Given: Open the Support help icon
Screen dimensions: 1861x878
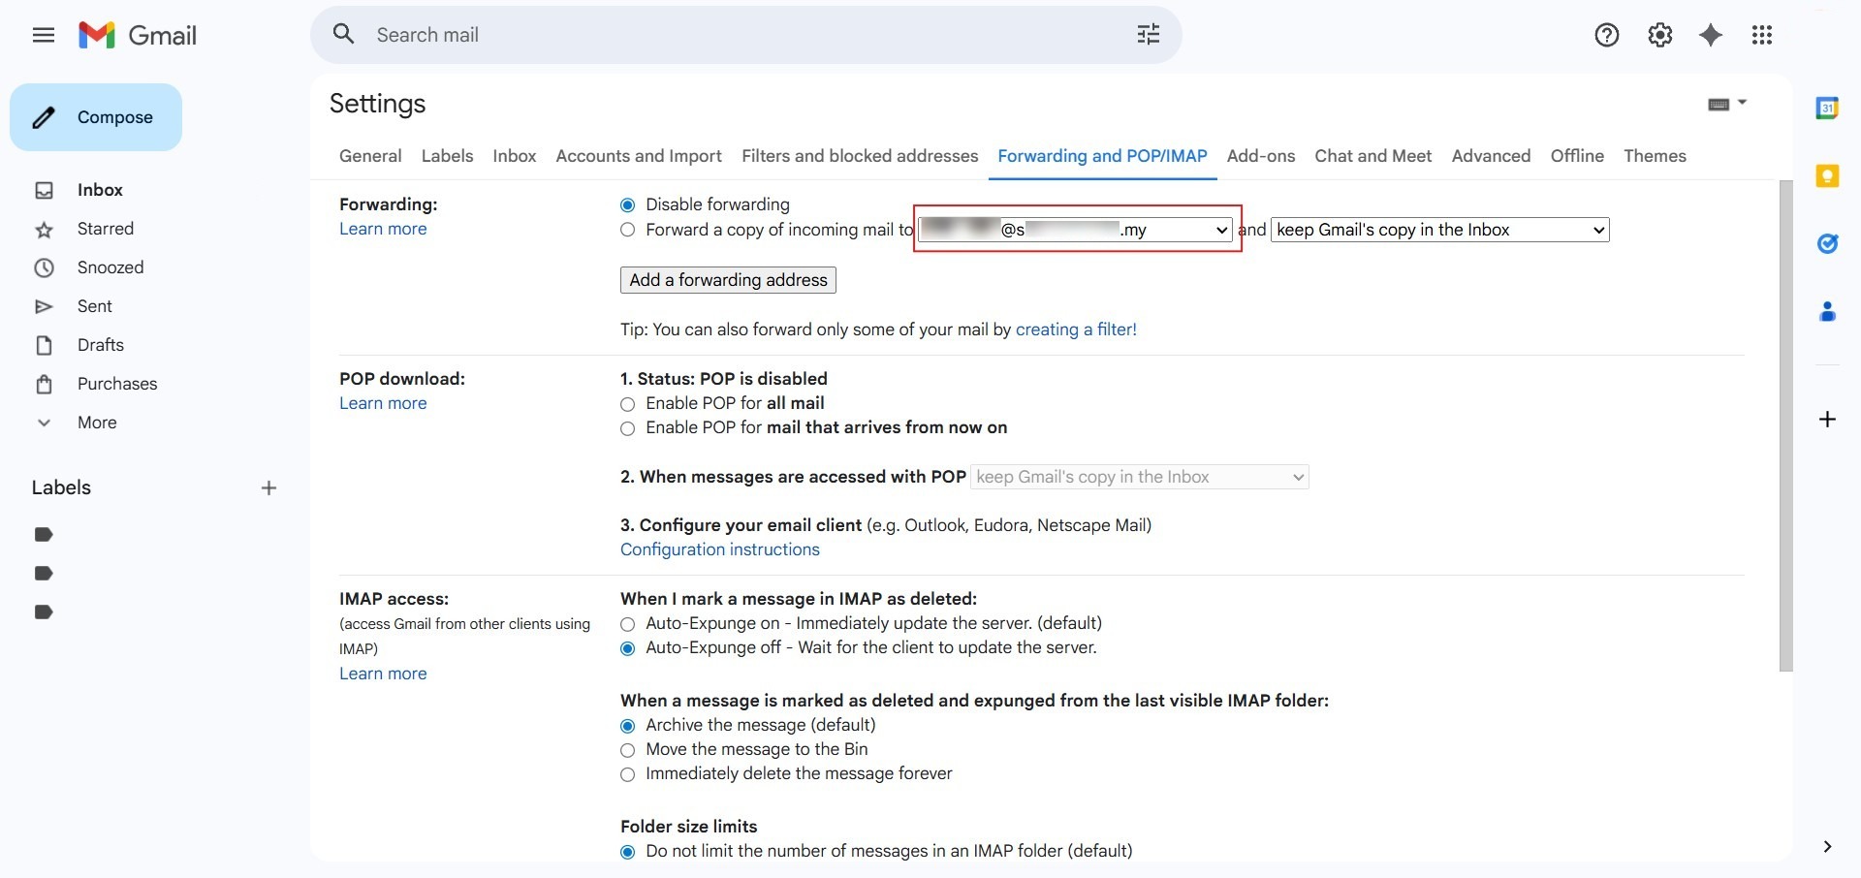Looking at the screenshot, I should pos(1606,35).
